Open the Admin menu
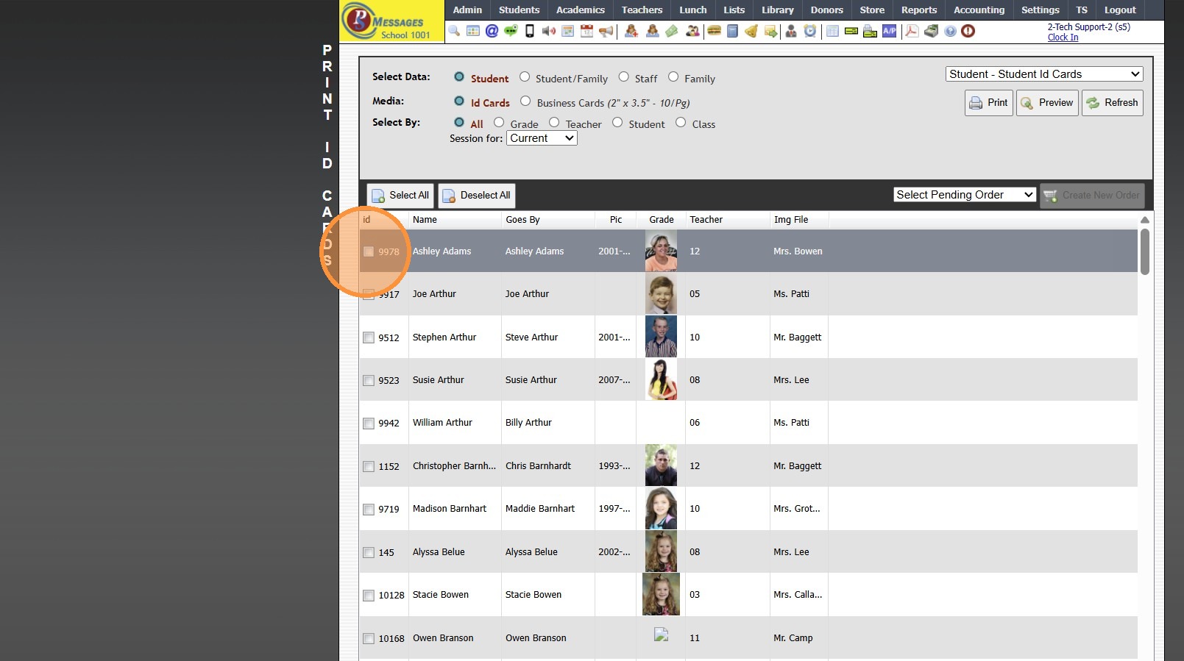 [x=467, y=10]
